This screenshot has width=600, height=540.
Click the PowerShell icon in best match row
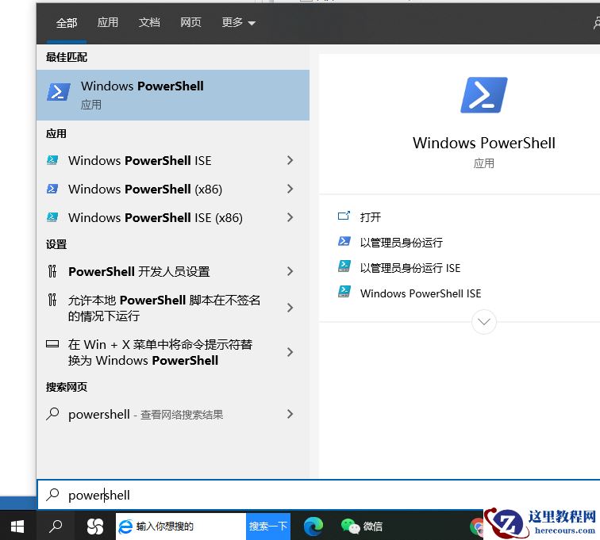[x=59, y=92]
